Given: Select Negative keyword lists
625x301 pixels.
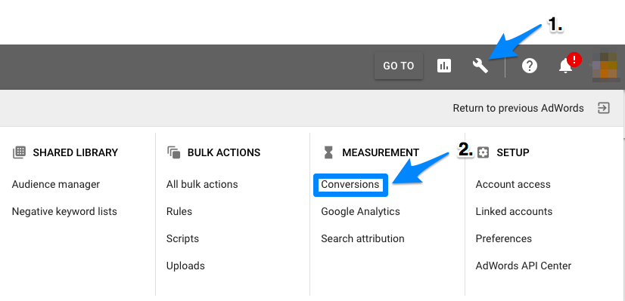Looking at the screenshot, I should point(64,211).
